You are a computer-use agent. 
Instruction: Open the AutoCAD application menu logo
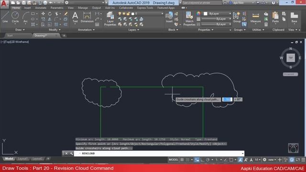(x=4, y=4)
